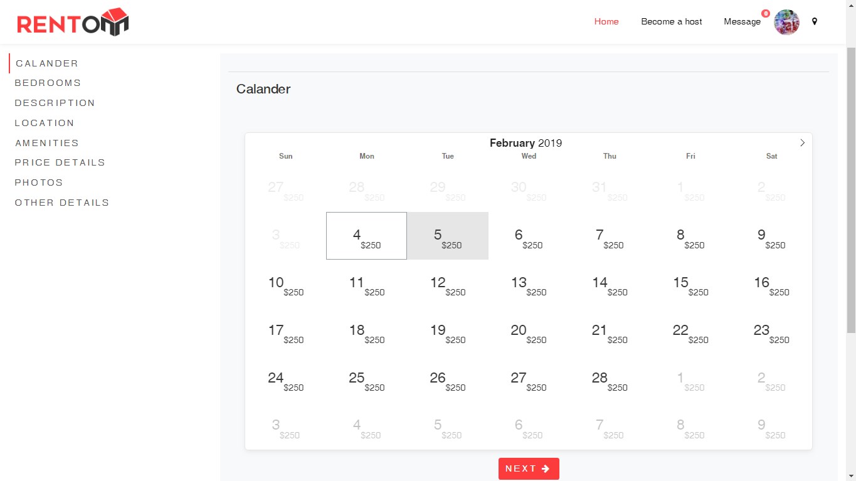The height and width of the screenshot is (481, 856).
Task: Switch to the Location sidebar section
Action: click(x=45, y=123)
